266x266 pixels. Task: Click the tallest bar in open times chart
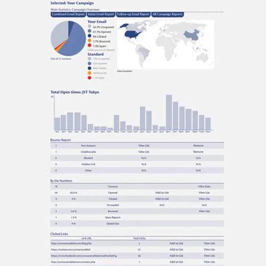click(x=169, y=112)
